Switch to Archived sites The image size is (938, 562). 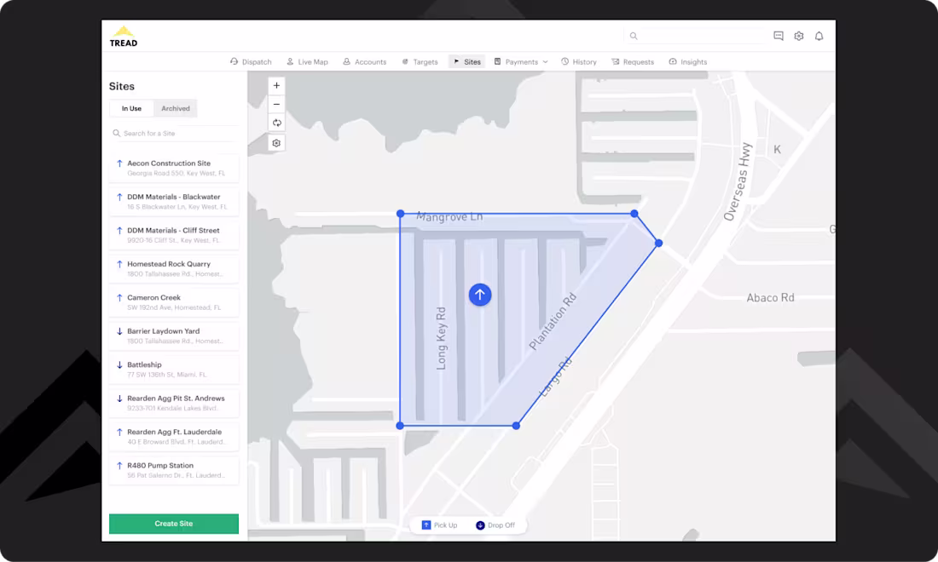[x=176, y=108]
